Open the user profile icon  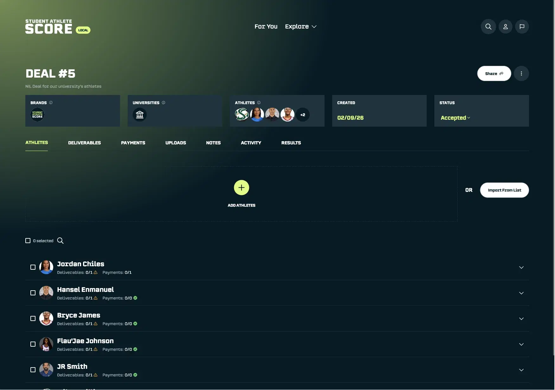[x=505, y=27]
